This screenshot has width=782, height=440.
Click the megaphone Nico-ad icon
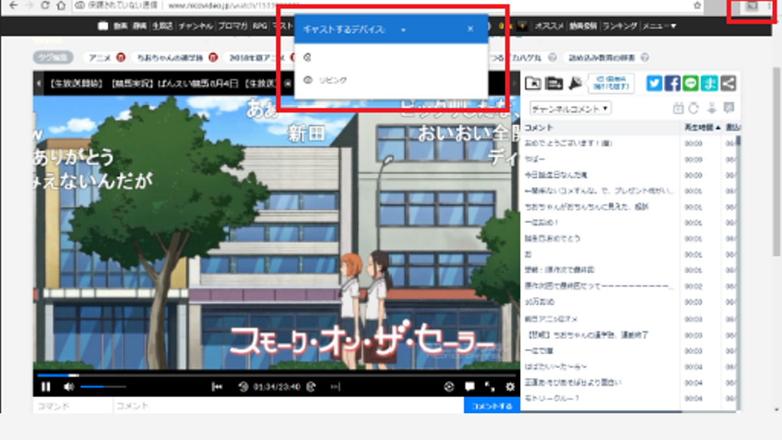pos(575,83)
